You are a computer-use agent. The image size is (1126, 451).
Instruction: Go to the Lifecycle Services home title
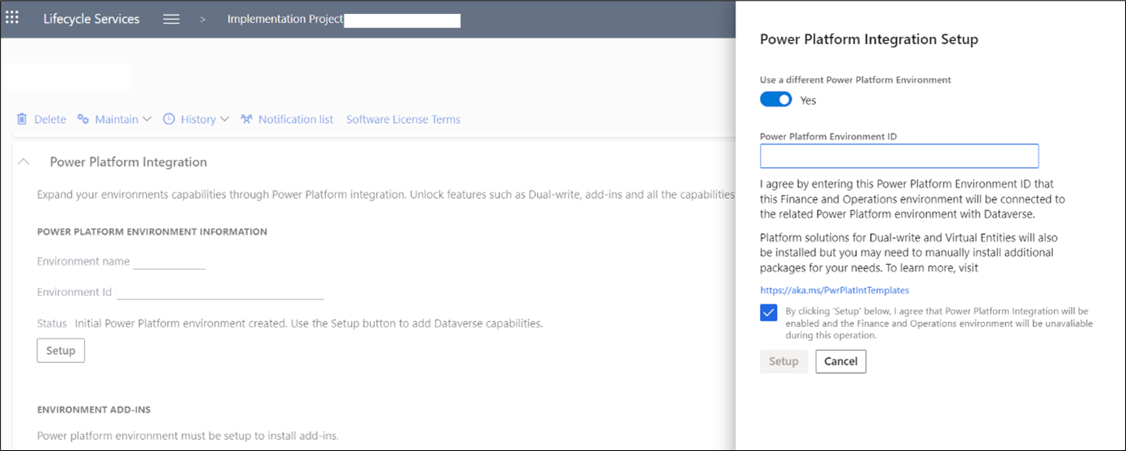click(x=91, y=20)
